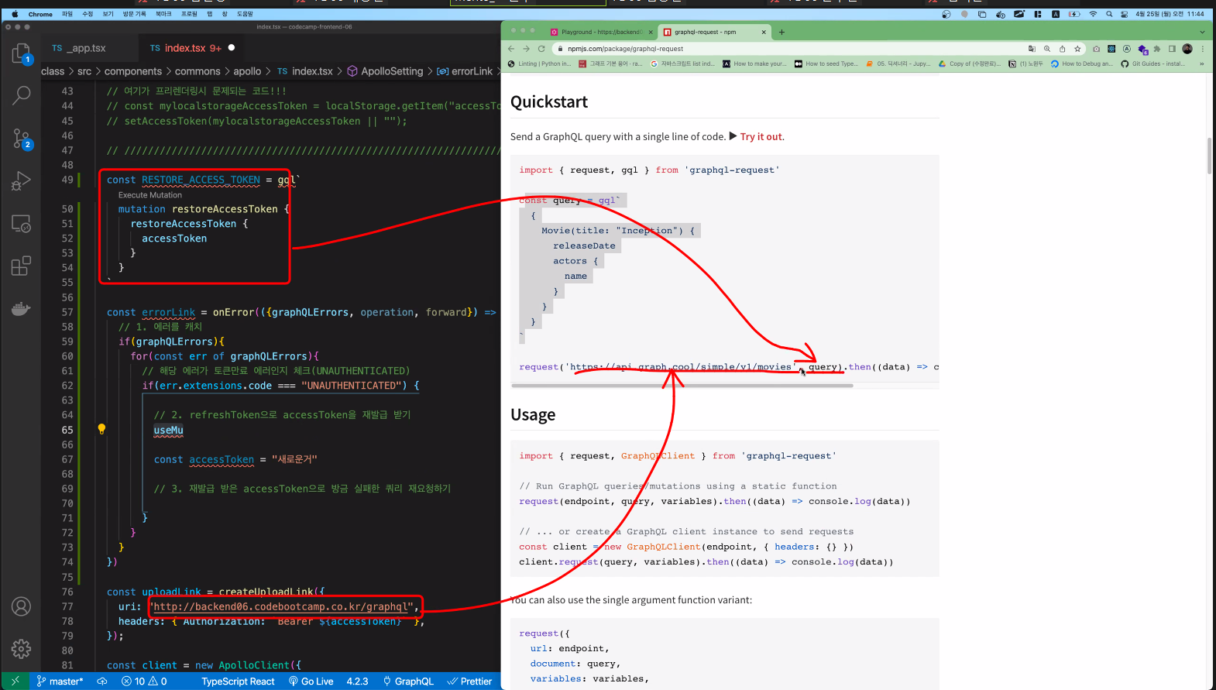This screenshot has width=1216, height=690.
Task: Click Execute Mutation code lens
Action: click(150, 195)
